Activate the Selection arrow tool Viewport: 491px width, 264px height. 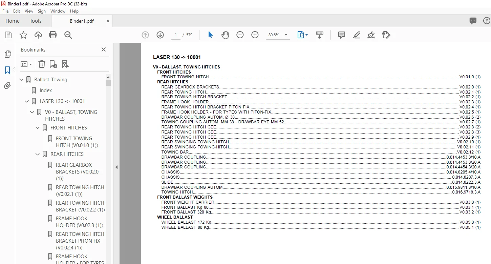210,35
